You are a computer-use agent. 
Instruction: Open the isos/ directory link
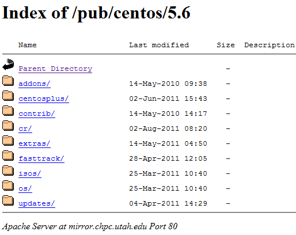(30, 173)
